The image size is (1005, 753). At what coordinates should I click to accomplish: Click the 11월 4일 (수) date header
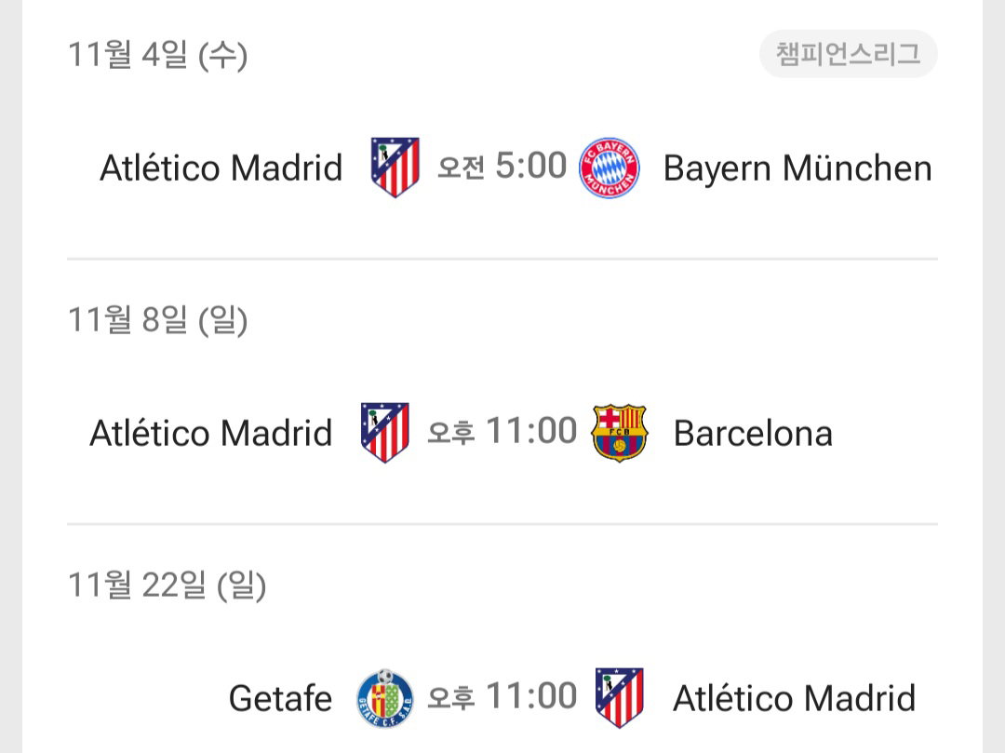pyautogui.click(x=157, y=55)
